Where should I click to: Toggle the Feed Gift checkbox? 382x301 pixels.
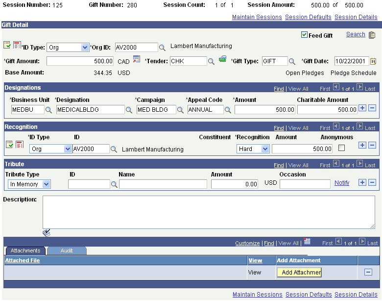coord(304,35)
